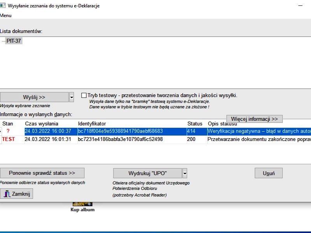Image resolution: width=311 pixels, height=233 pixels.
Task: Click the door icon on the Zamknij button
Action: [x=7, y=194]
